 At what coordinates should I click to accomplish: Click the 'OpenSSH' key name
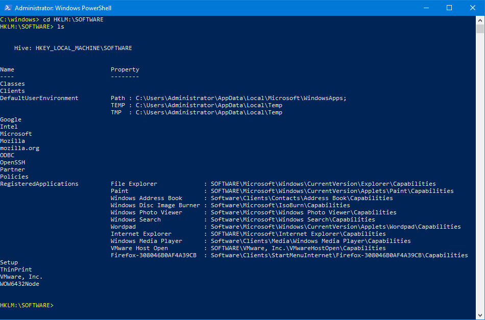coord(13,162)
